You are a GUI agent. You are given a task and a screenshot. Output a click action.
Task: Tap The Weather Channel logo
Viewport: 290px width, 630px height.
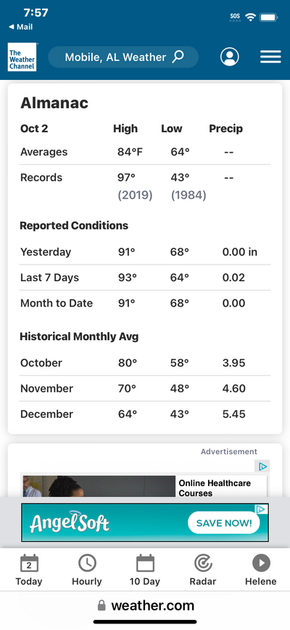[22, 57]
